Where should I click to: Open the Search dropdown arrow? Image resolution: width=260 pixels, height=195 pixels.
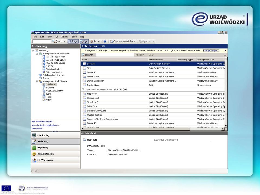65,41
